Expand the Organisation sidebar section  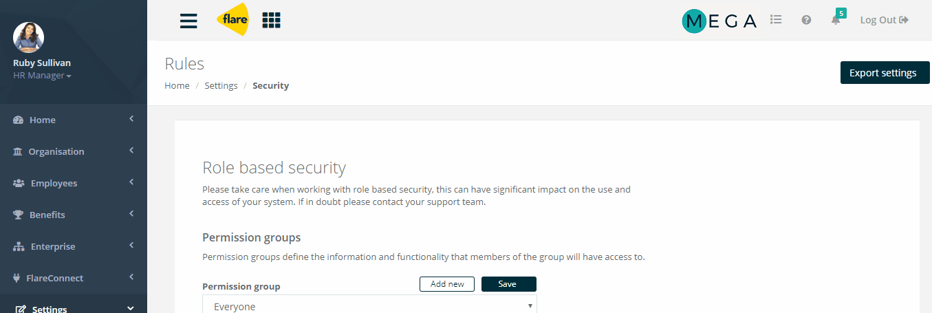[x=74, y=151]
